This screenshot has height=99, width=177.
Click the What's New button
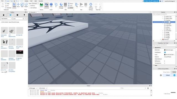[x=147, y=1]
